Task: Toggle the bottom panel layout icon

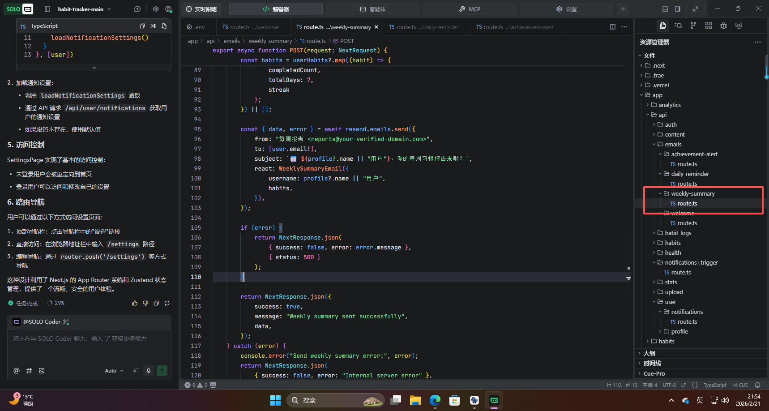Action: 665,9
